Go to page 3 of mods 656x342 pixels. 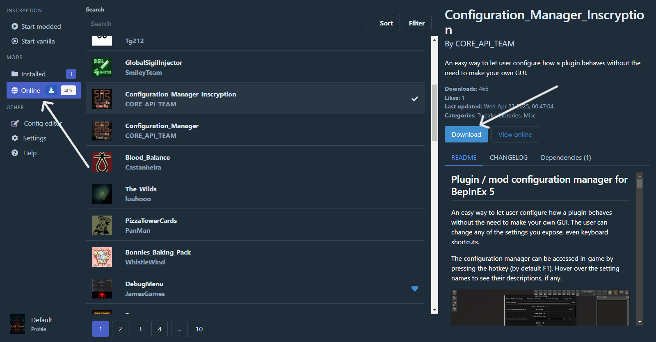click(x=140, y=329)
